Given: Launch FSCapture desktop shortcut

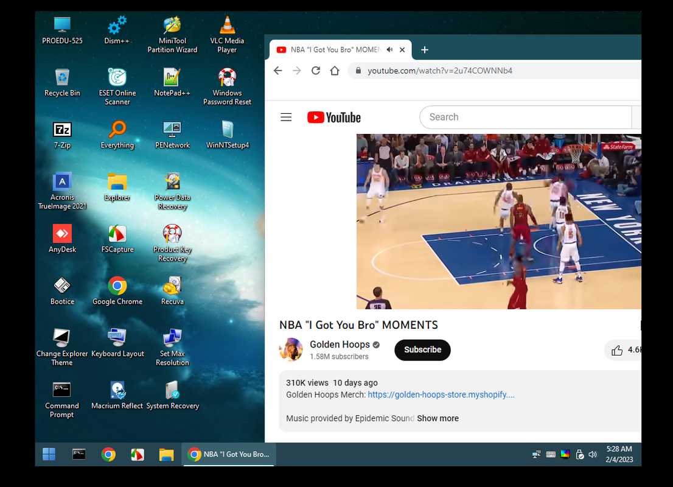Looking at the screenshot, I should pos(117,239).
